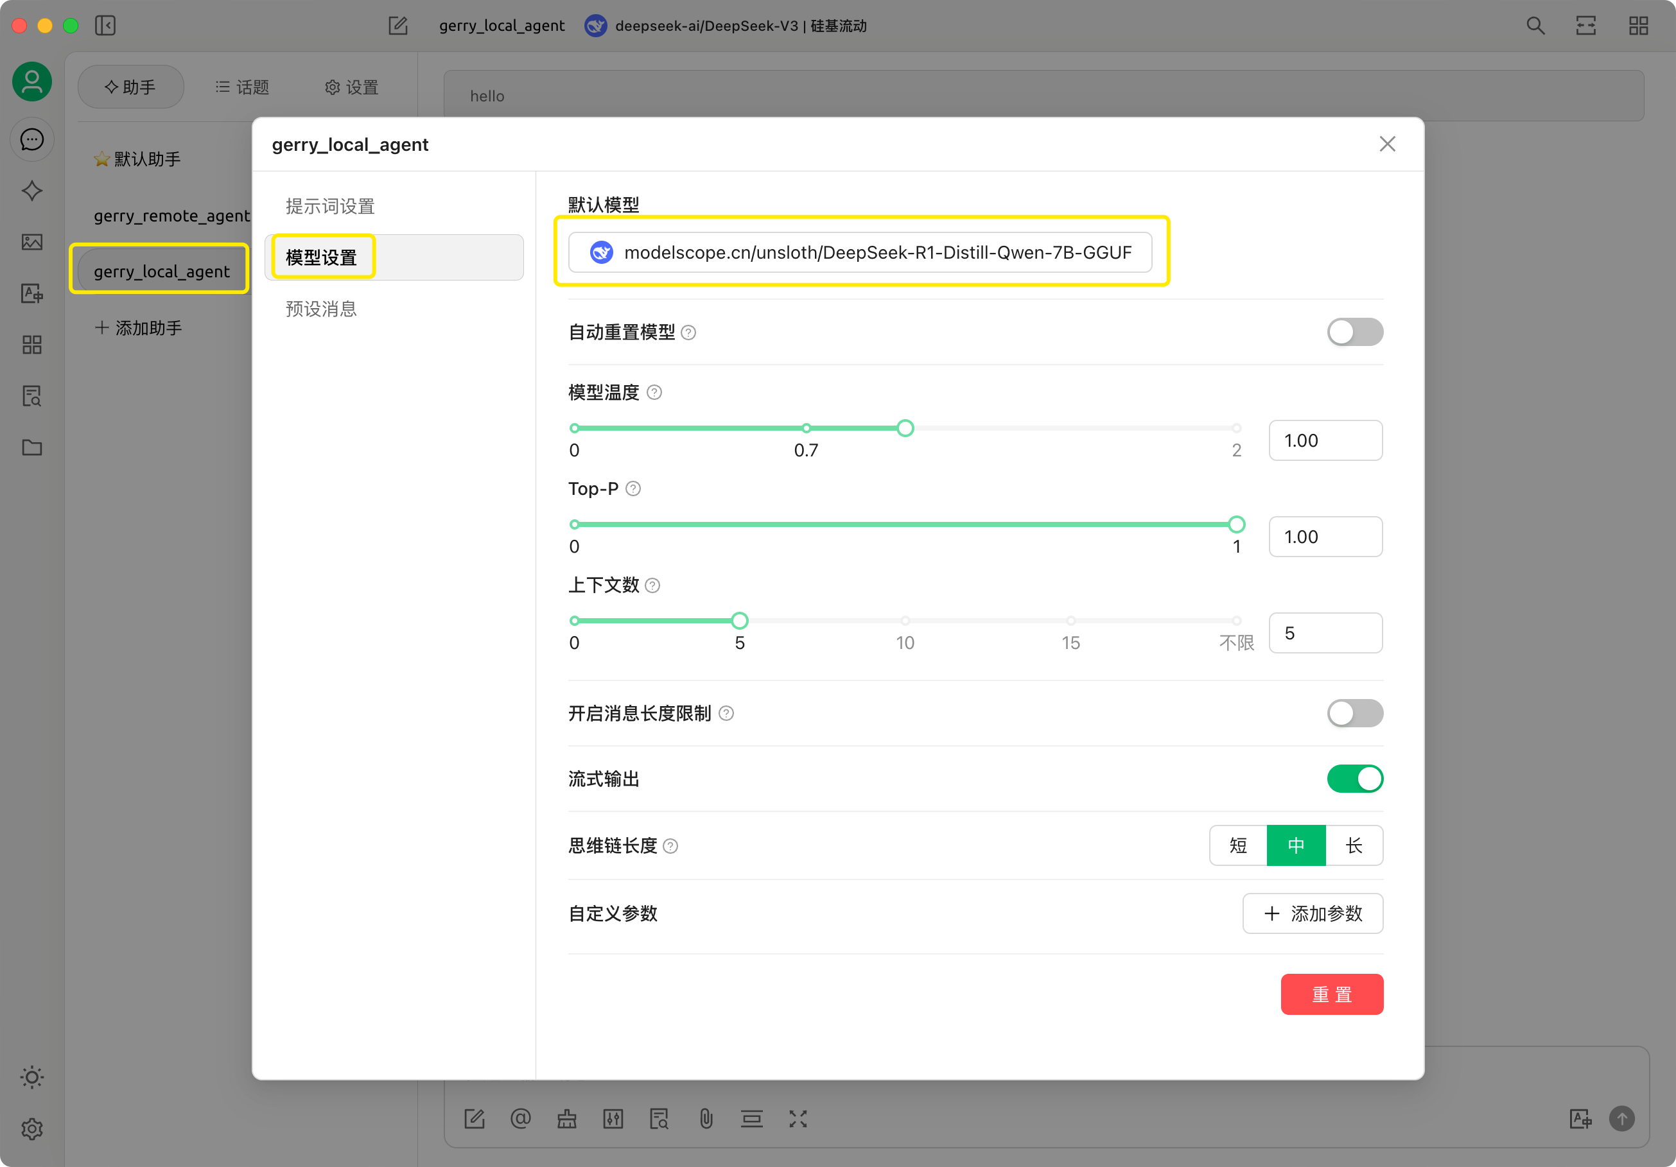Select gerry_local_agent in assistant list

(161, 271)
